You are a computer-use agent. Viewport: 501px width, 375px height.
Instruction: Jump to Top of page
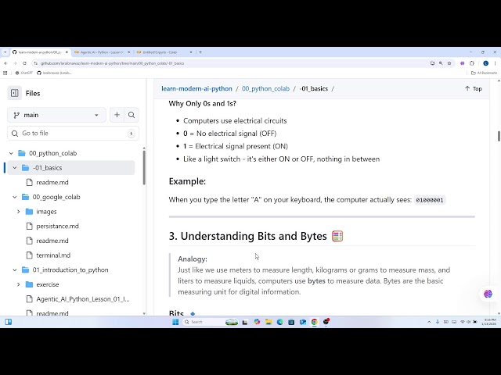tap(473, 88)
